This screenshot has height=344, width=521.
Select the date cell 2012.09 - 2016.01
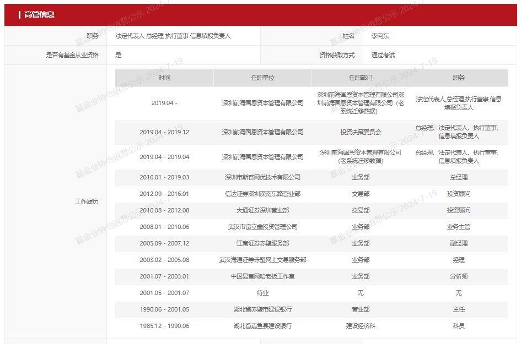[x=164, y=194]
